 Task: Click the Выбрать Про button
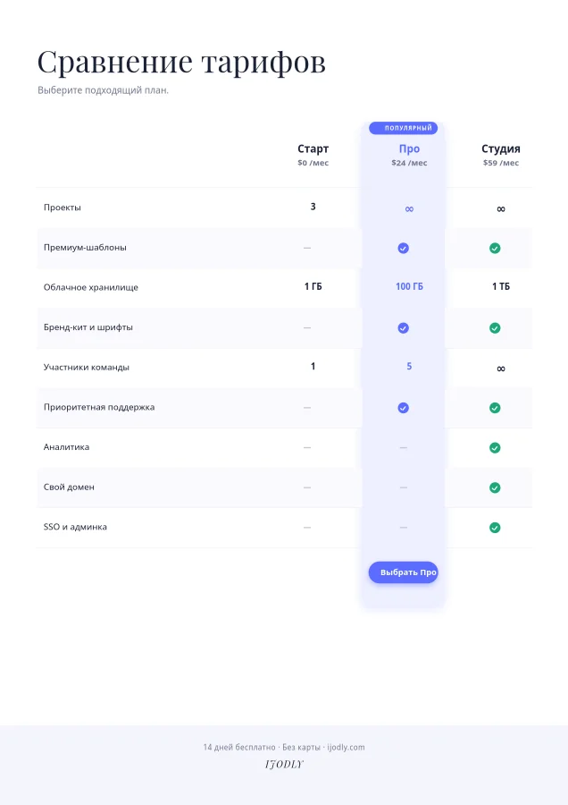pyautogui.click(x=403, y=572)
